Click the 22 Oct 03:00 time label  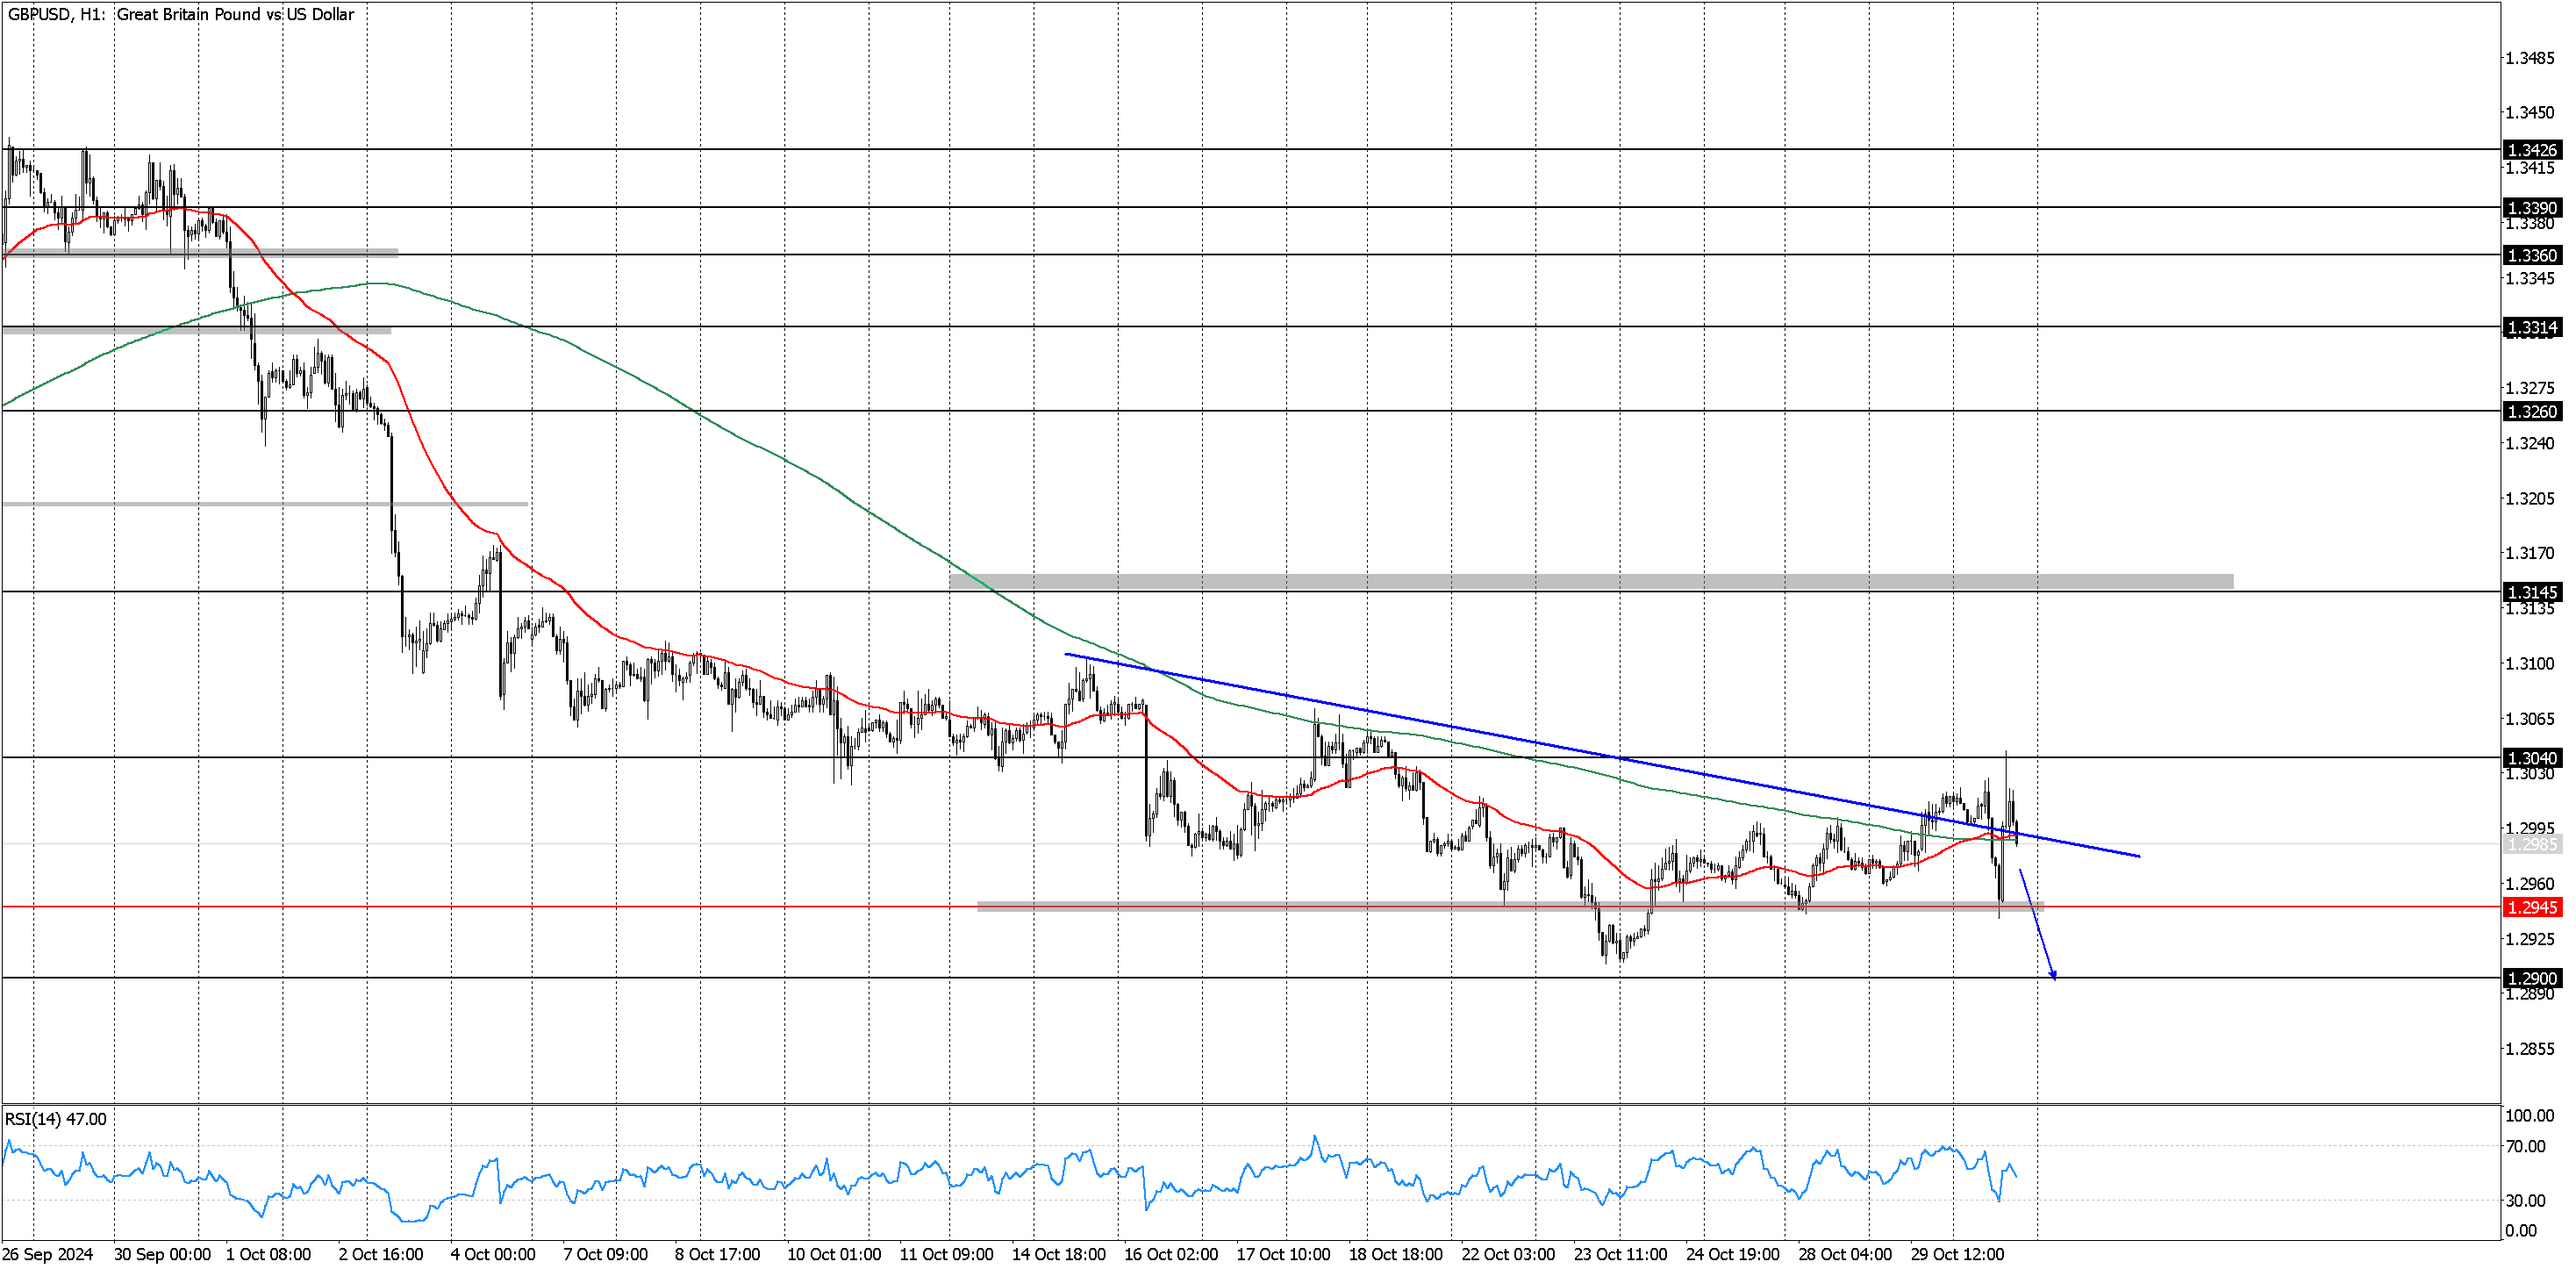[1509, 1255]
